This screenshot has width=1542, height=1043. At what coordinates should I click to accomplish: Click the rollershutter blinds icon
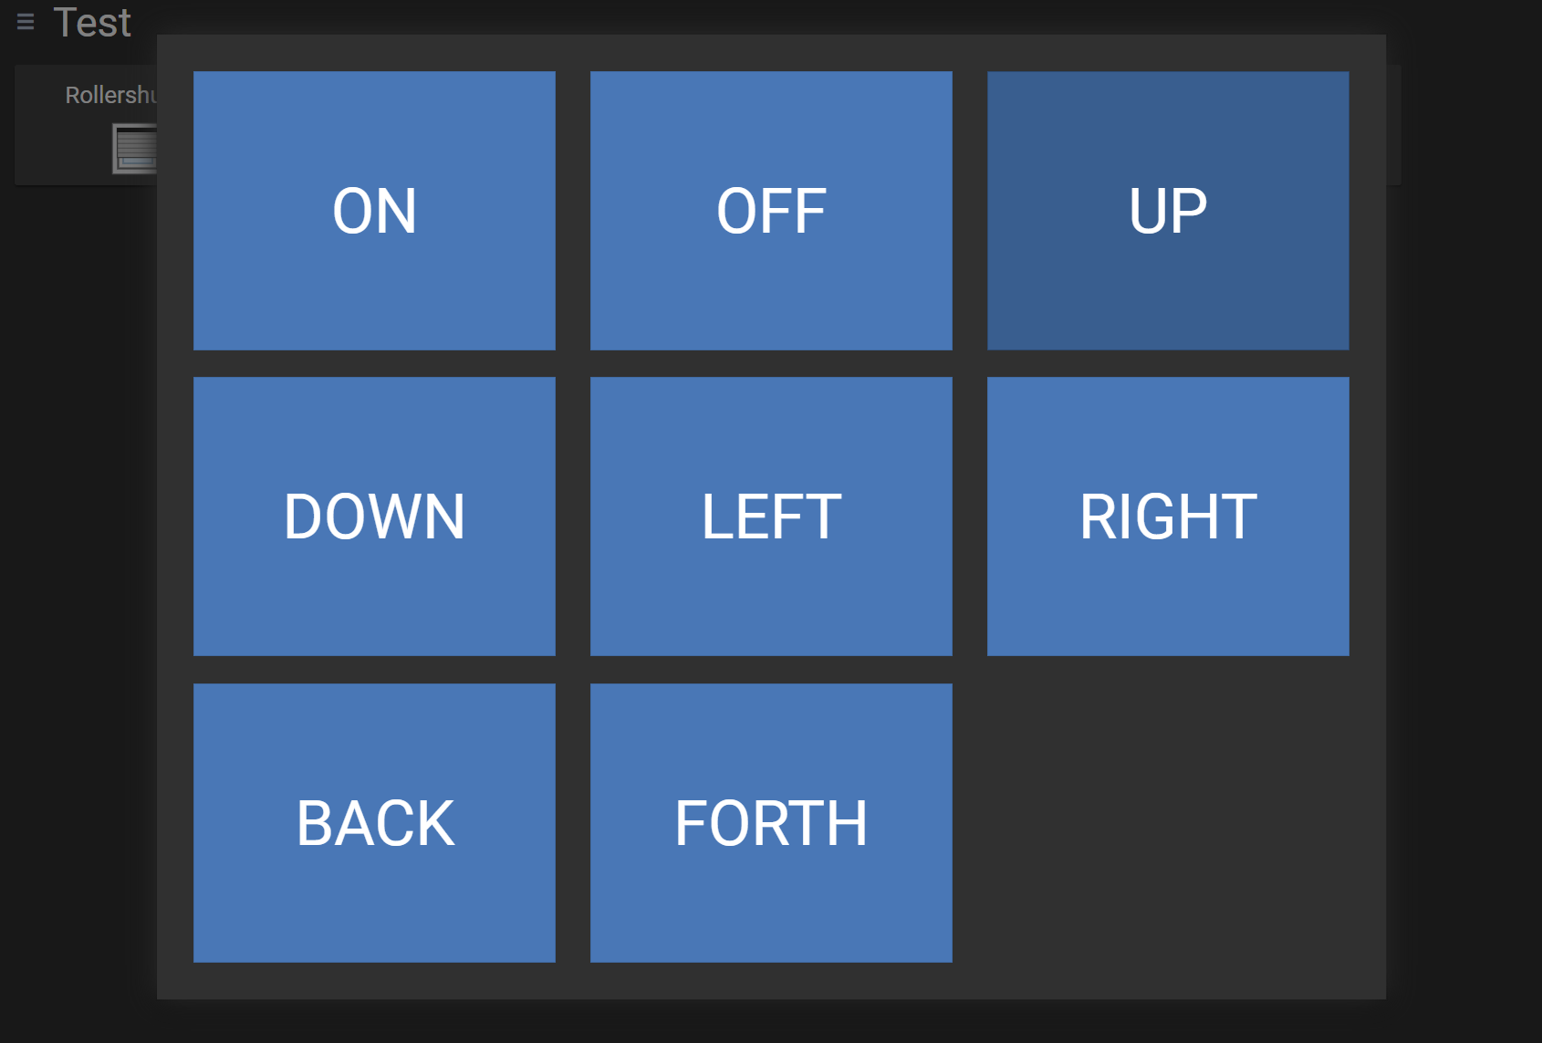pyautogui.click(x=135, y=149)
